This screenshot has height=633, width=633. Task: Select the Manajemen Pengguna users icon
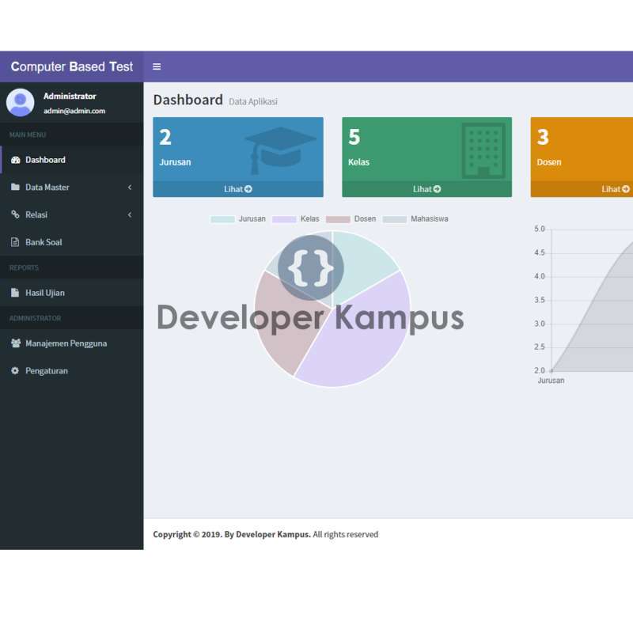[17, 343]
